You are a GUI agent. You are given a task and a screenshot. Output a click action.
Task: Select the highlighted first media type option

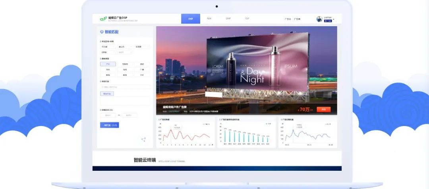(108, 64)
